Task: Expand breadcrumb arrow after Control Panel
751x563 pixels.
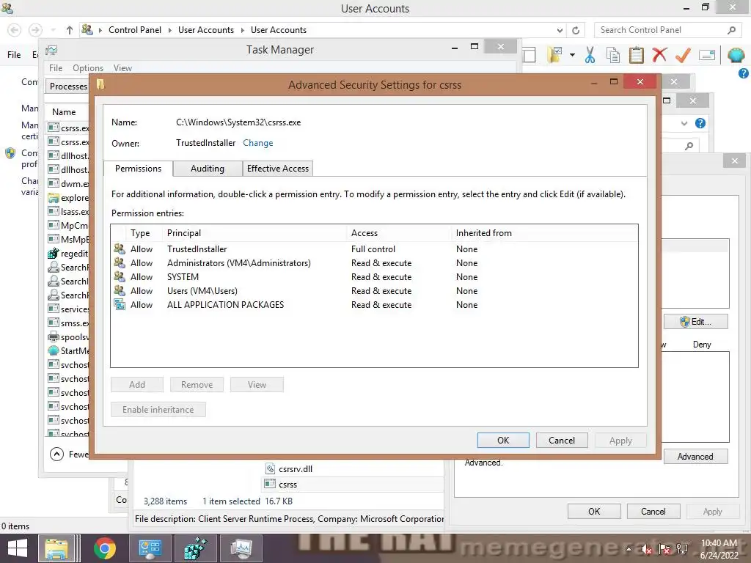Action: 169,30
